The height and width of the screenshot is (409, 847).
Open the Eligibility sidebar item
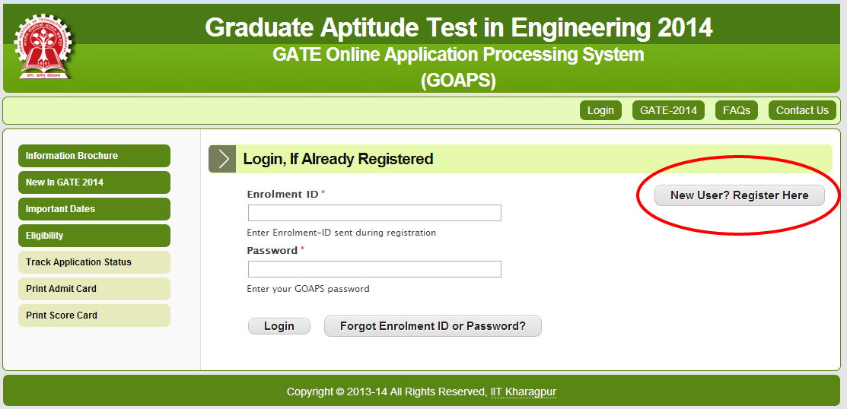point(94,236)
